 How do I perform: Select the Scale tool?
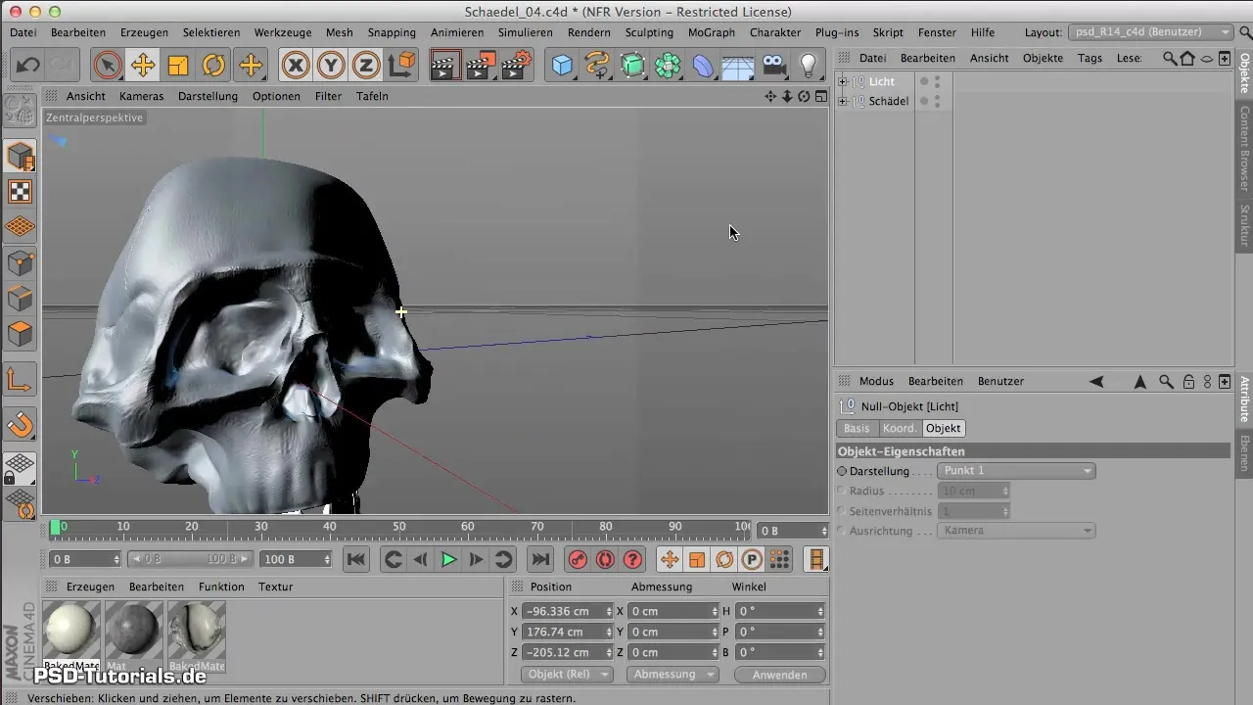click(x=178, y=66)
